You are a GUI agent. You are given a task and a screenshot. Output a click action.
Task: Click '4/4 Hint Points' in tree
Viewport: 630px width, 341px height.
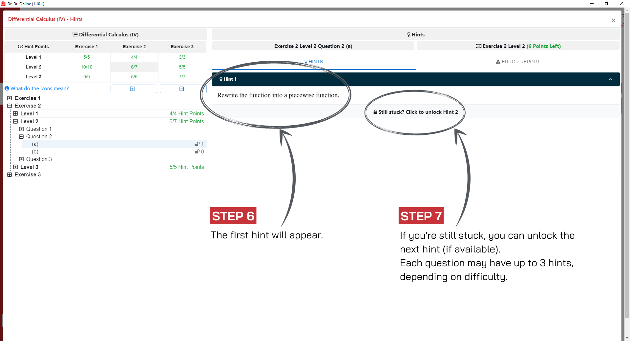[187, 113]
